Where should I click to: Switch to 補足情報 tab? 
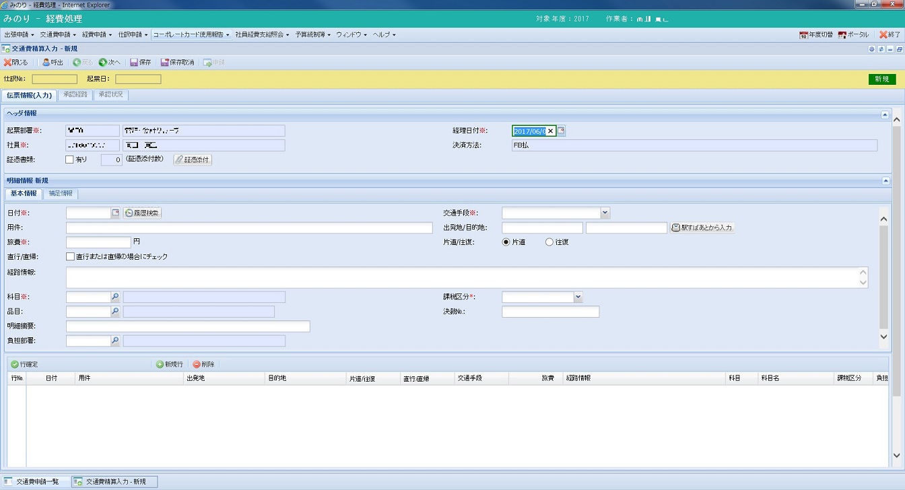[x=61, y=194]
